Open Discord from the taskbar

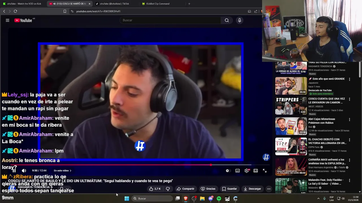[210, 198]
